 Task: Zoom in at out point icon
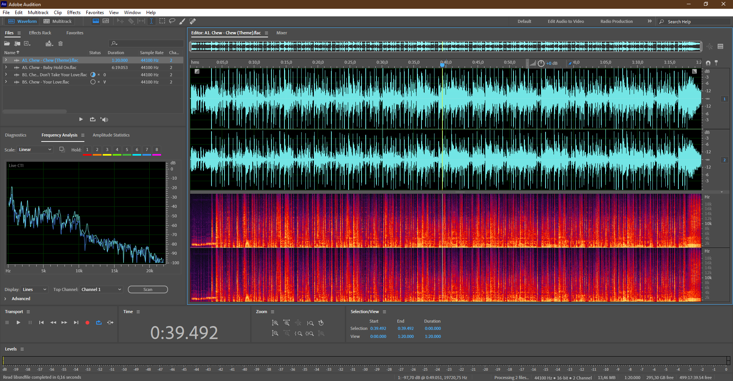tap(310, 323)
